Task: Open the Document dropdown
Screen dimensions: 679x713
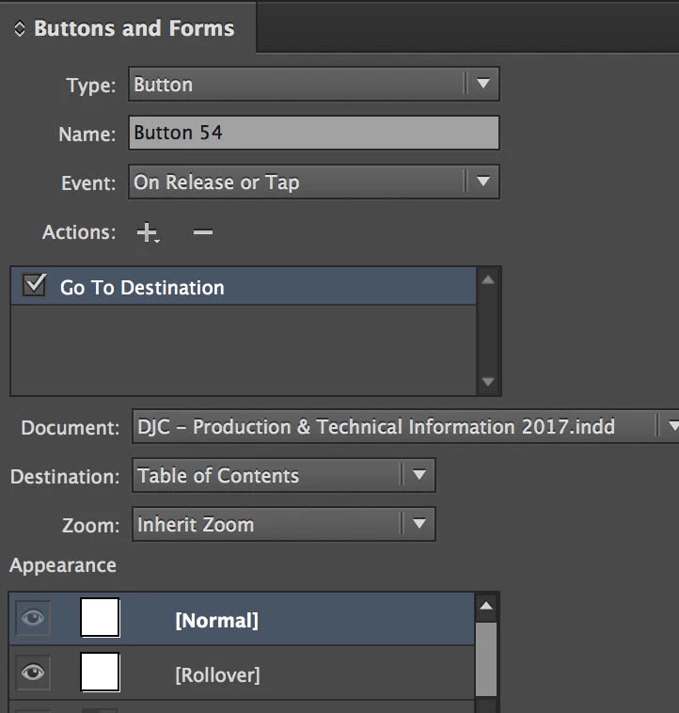Action: 670,426
